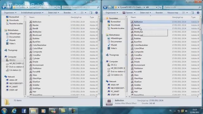Open Internet Explorer from the taskbar

point(14,111)
